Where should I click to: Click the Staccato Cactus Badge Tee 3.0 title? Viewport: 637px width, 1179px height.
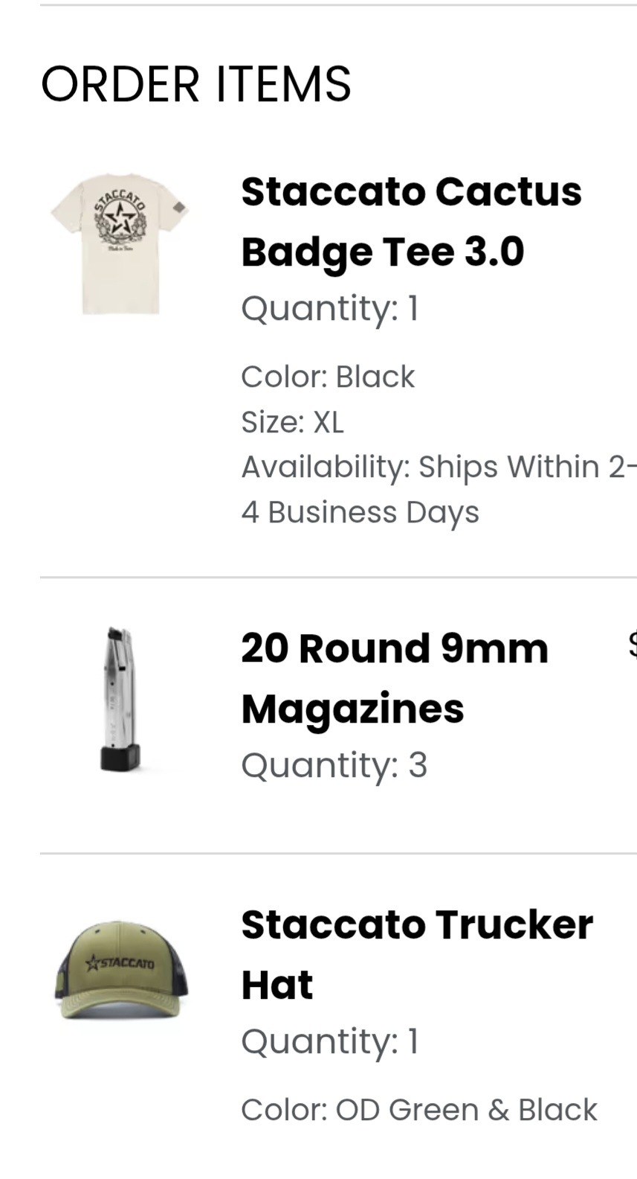click(x=411, y=222)
